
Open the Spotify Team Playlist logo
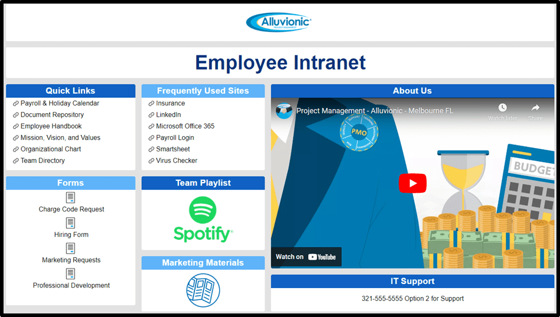click(203, 219)
